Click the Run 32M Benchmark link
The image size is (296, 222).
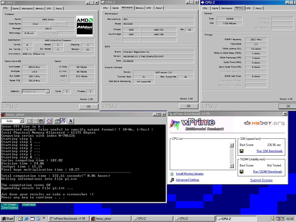(x=270, y=151)
